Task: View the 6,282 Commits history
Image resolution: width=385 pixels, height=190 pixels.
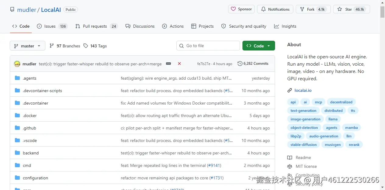Action: [253, 64]
